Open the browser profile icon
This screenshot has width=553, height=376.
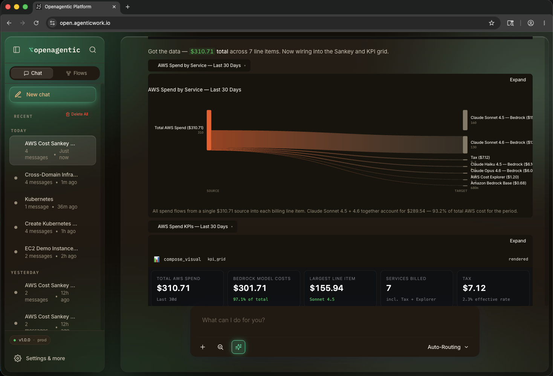[x=531, y=23]
